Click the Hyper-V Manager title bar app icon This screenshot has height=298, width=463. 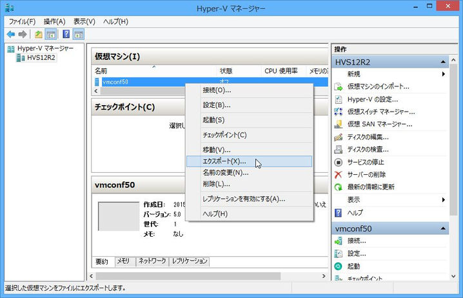[x=10, y=8]
